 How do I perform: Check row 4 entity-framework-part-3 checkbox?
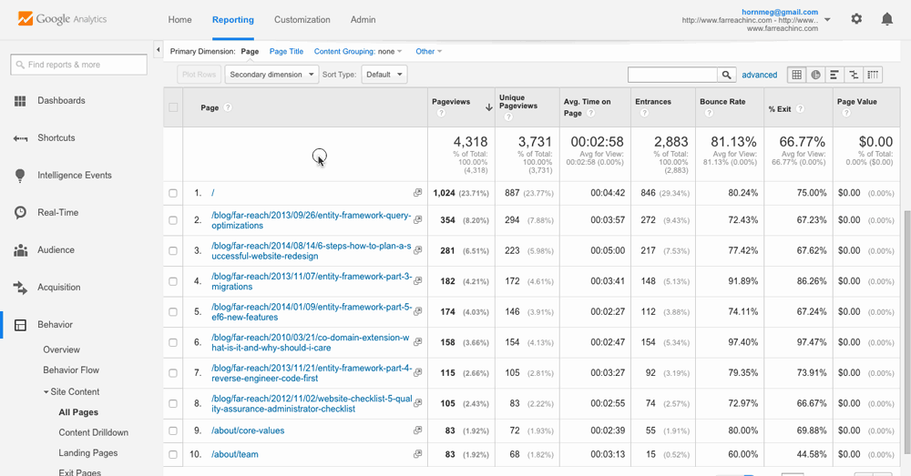173,281
